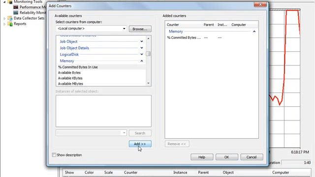Select the Available KBytes counter
This screenshot has width=315, height=177.
[101, 78]
